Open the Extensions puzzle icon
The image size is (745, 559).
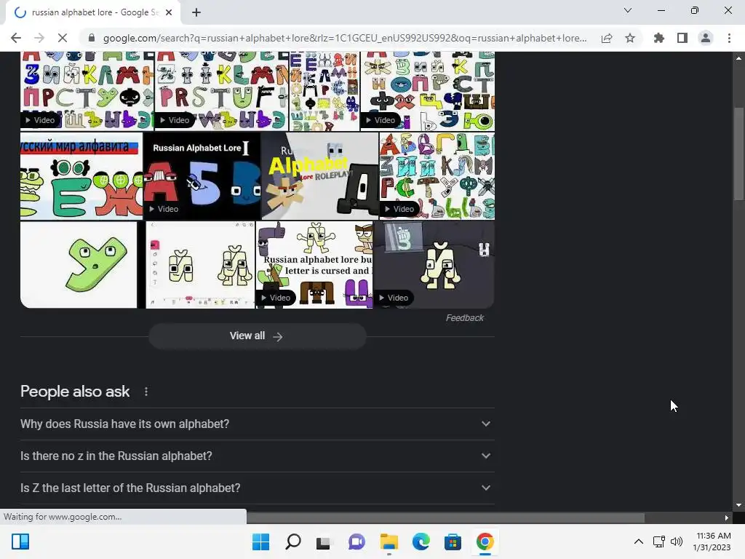(659, 38)
